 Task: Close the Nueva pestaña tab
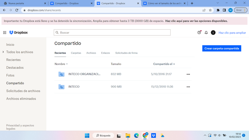point(45,3)
